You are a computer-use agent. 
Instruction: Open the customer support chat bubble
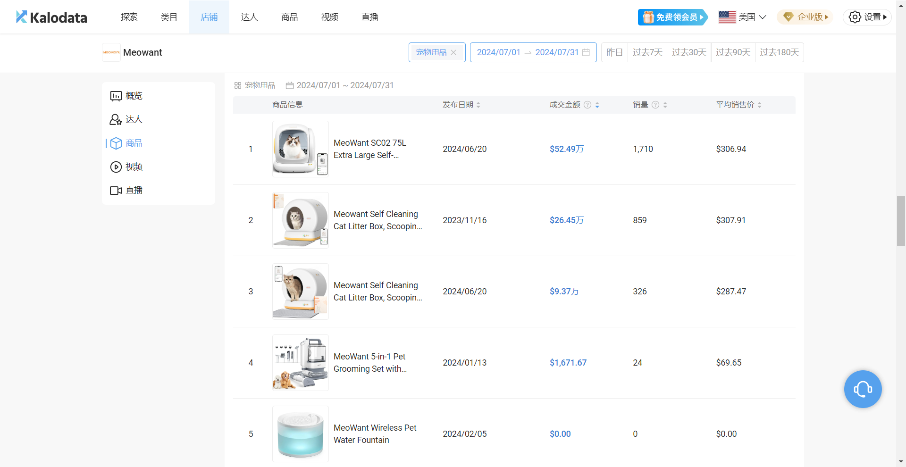click(863, 389)
